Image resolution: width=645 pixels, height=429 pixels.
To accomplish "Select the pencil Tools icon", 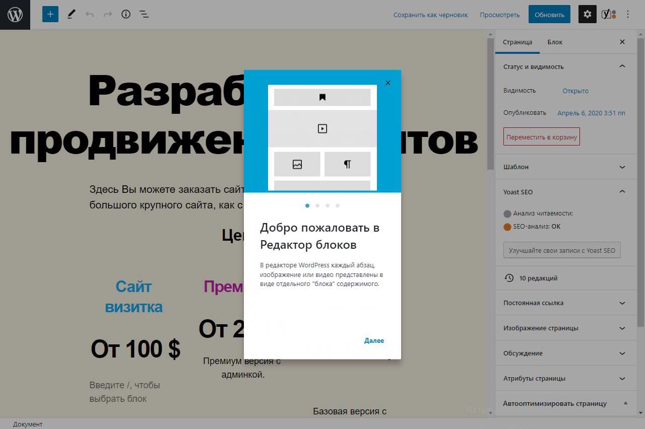I will pos(71,14).
